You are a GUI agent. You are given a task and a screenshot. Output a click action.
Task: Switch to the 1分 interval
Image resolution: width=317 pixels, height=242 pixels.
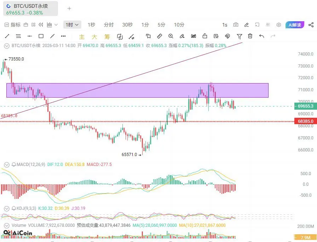point(145,25)
